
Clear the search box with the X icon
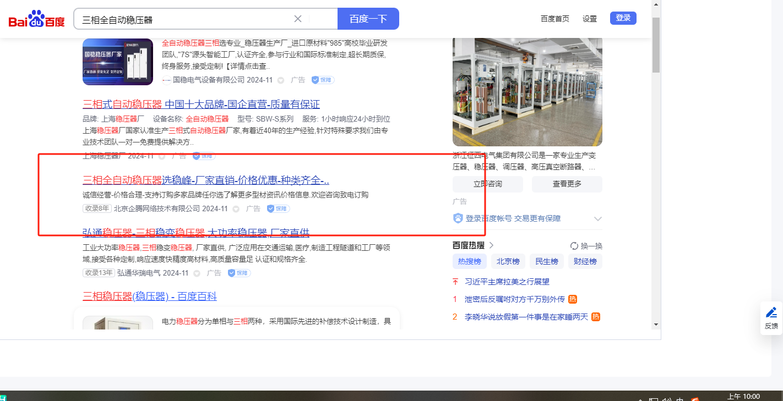298,19
